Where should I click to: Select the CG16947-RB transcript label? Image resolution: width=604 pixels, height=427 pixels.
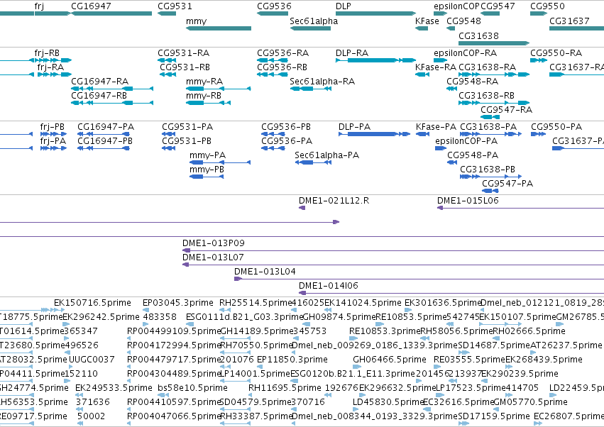click(99, 96)
